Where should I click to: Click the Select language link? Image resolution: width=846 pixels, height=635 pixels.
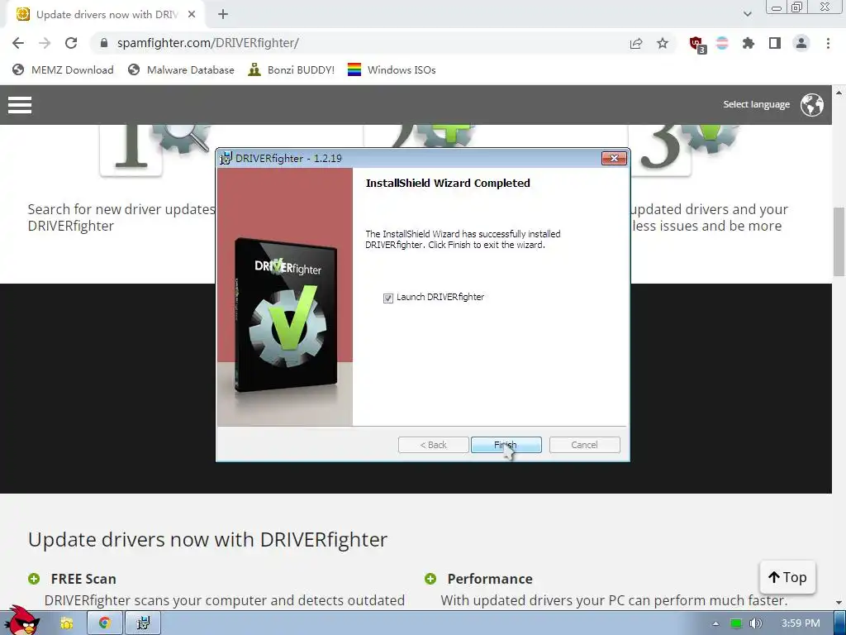756,104
